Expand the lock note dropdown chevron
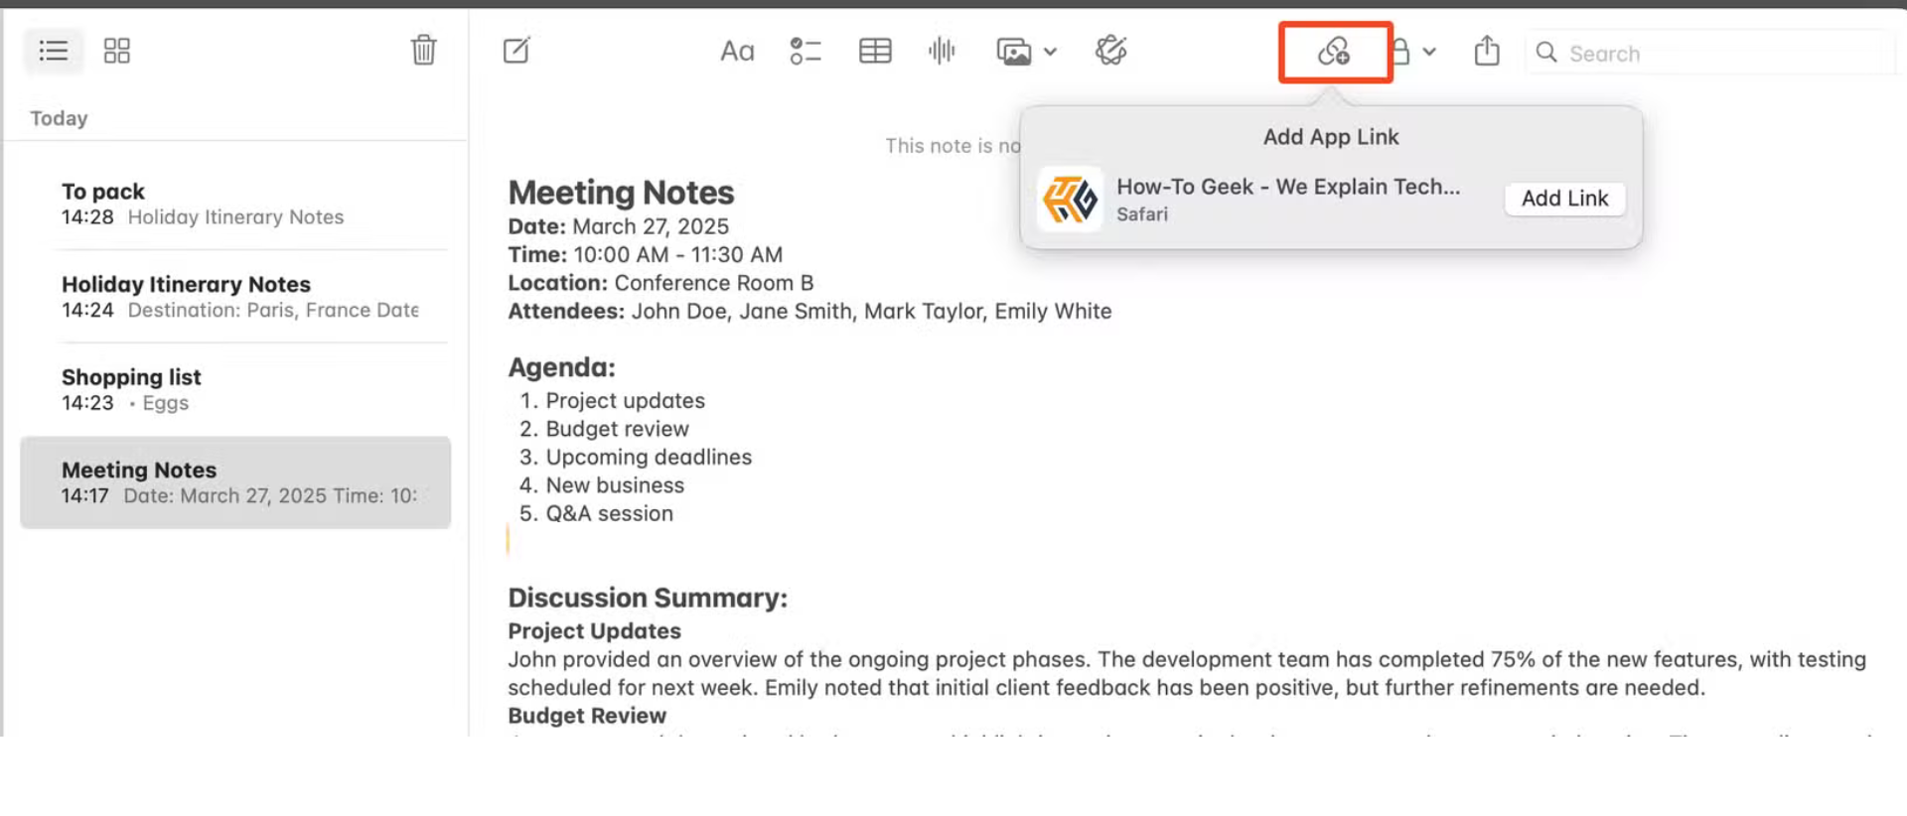This screenshot has height=816, width=1907. pyautogui.click(x=1429, y=52)
